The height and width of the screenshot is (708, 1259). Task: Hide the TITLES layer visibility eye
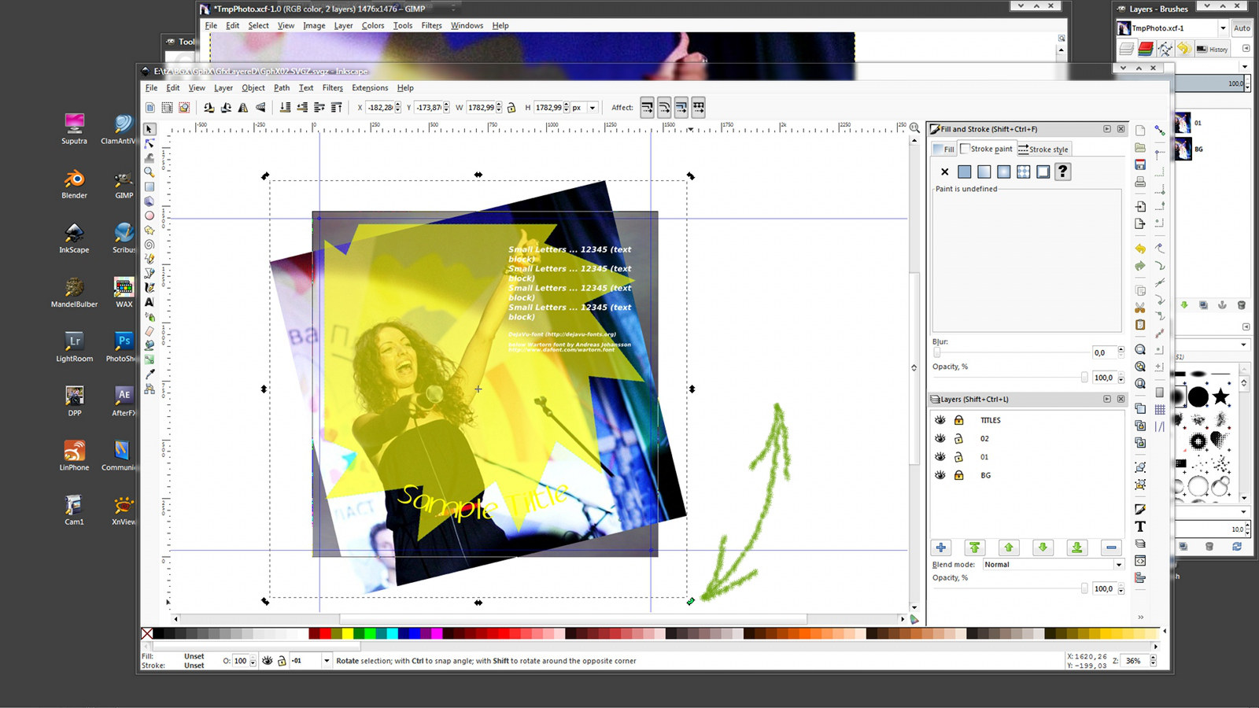[940, 420]
